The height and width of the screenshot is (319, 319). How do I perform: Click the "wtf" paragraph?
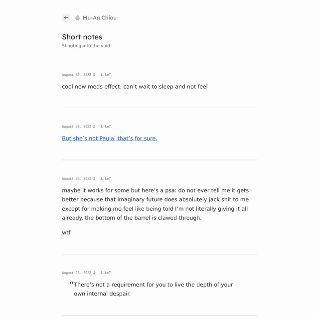coord(66,233)
